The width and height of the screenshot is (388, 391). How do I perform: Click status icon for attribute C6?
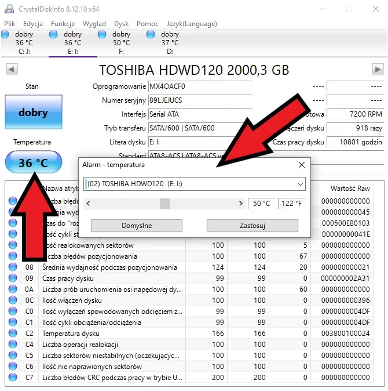point(13,366)
